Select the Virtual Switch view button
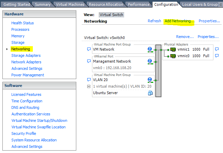Viewport: 223px width, 153px height. click(x=112, y=15)
